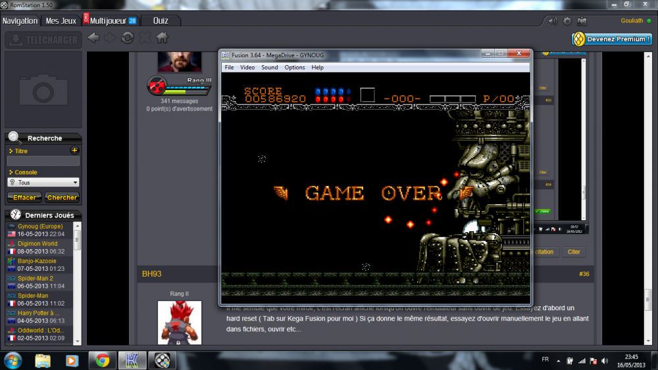Screen dimensions: 658x370
Task: Click FR language indicator in taskbar
Action: (545, 359)
